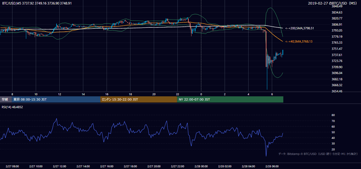Select the 東京 08:00-15:30 JST session bar

pos(56,99)
